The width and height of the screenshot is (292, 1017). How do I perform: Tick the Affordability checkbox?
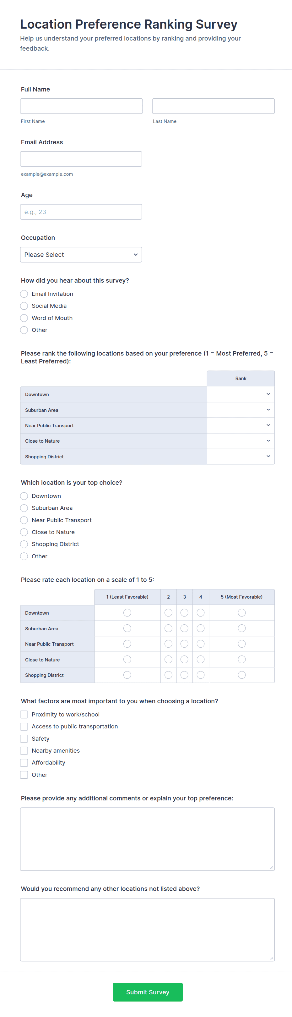24,763
